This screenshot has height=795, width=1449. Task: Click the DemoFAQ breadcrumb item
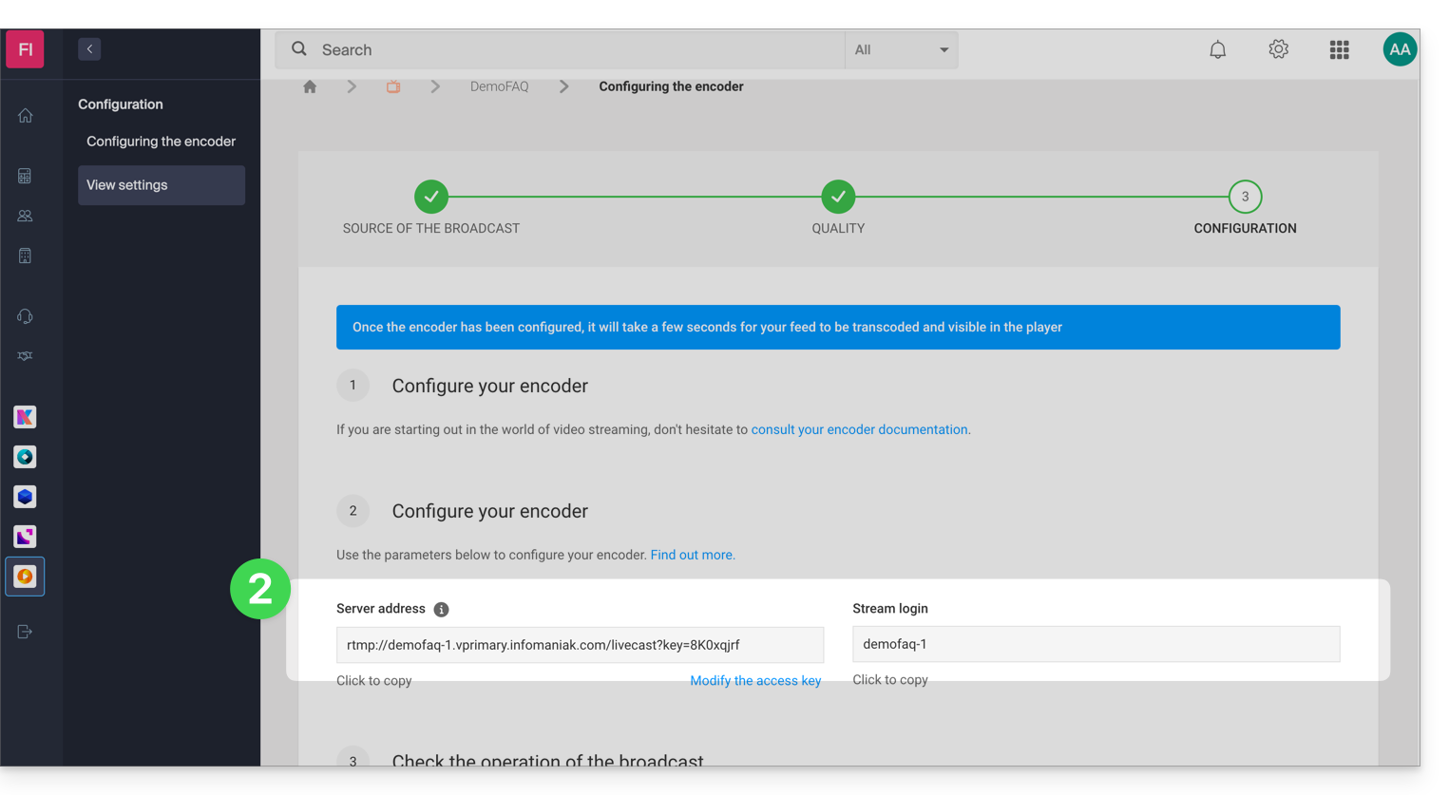(499, 86)
